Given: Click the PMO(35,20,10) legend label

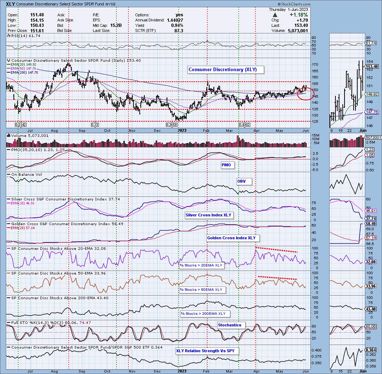Looking at the screenshot, I should click(36, 150).
